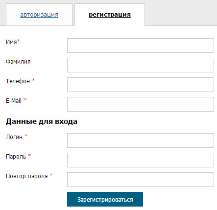
Task: Click into the Фамилия text field
Action: [141, 65]
